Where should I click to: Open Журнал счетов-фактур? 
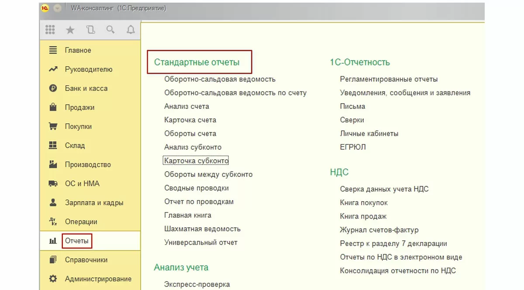coord(379,230)
